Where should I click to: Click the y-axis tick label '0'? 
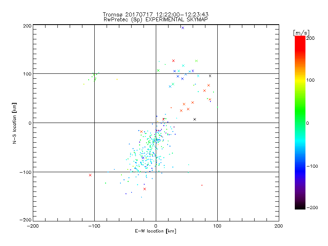click(30, 123)
